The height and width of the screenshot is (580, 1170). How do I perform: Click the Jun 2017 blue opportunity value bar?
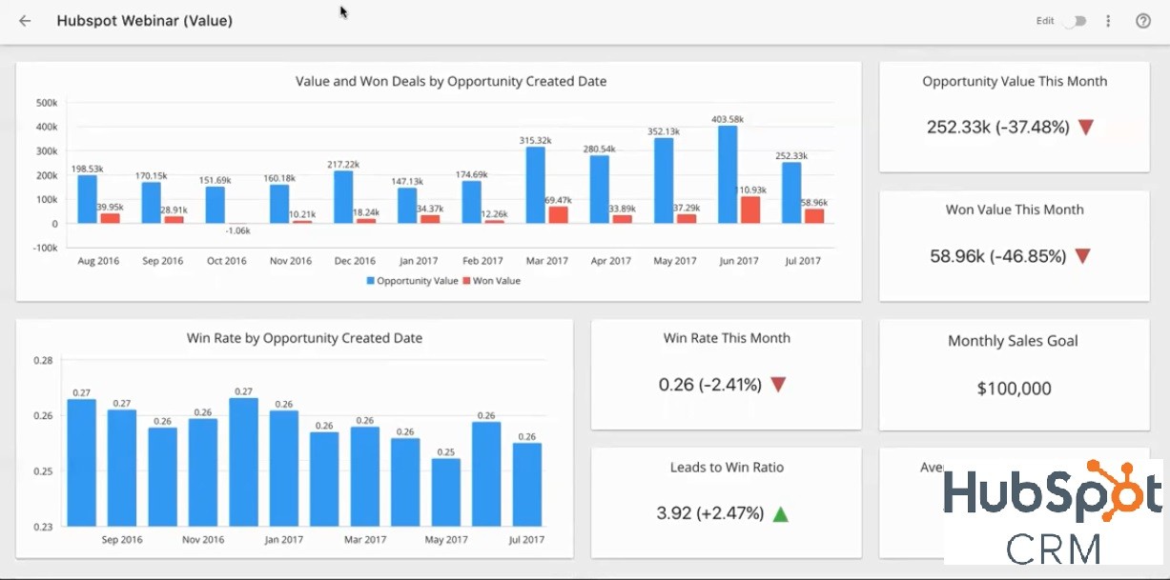click(x=728, y=174)
